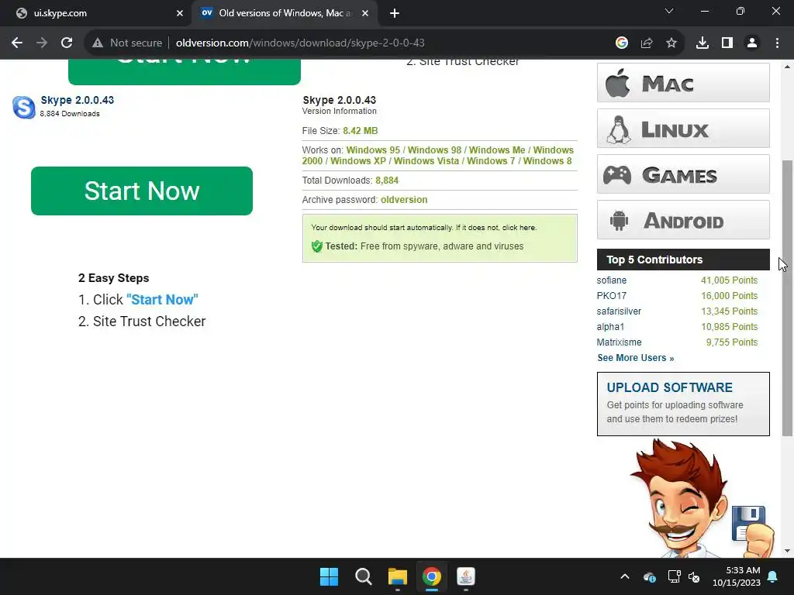Click mascot character with floppy disk
Viewport: 794px width, 595px height.
click(701, 498)
